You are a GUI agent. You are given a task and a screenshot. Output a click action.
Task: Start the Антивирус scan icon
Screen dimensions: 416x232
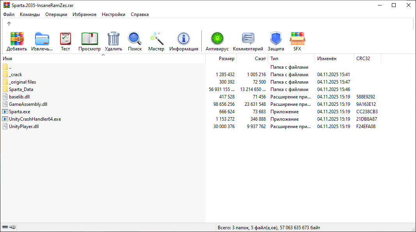point(217,39)
